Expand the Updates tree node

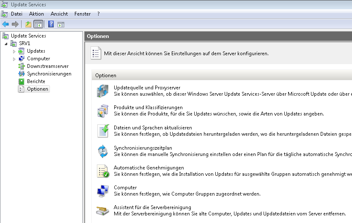coord(14,51)
